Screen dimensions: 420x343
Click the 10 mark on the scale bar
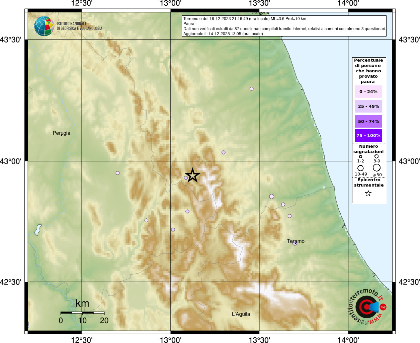pos(82,321)
